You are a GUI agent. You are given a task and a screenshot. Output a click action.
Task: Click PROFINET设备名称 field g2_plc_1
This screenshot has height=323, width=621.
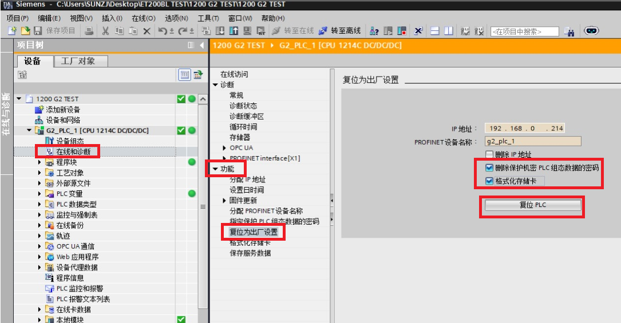[533, 142]
